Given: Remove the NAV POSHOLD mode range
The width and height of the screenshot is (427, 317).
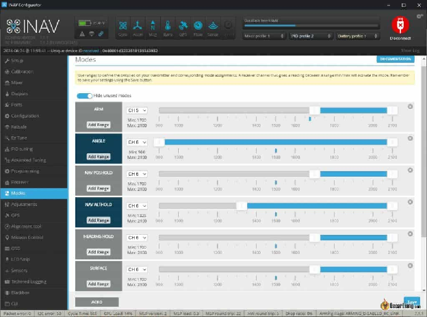Looking at the screenshot, I should [x=410, y=170].
